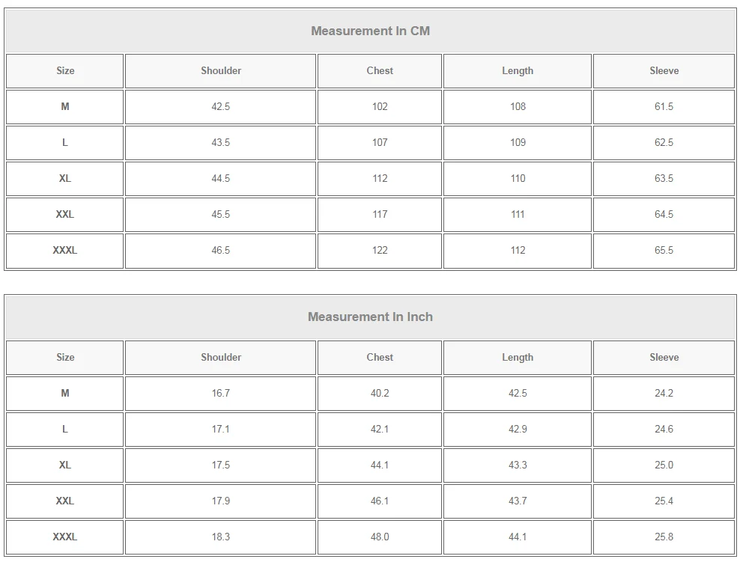Select the Length header in CM table
This screenshot has height=562, width=740.
(518, 71)
